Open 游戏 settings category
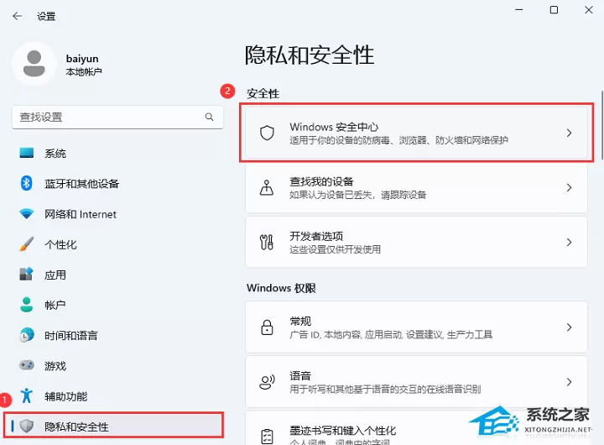 pyautogui.click(x=117, y=365)
